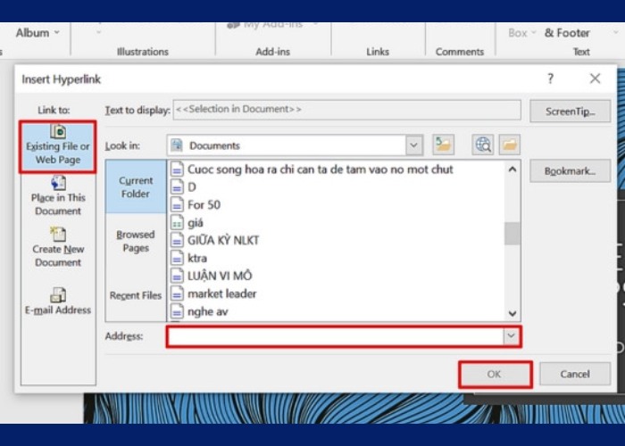The width and height of the screenshot is (625, 446).
Task: Select Place in This Document option
Action: click(x=58, y=197)
